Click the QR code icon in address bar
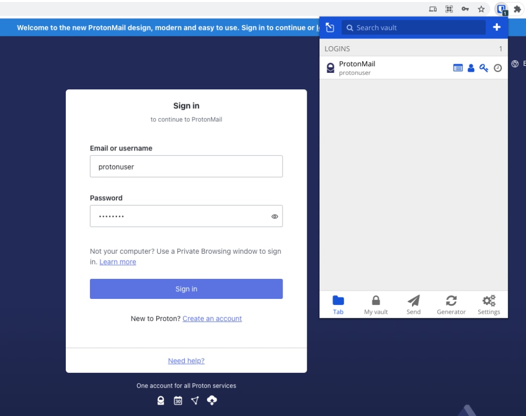The height and width of the screenshot is (416, 526). [449, 9]
